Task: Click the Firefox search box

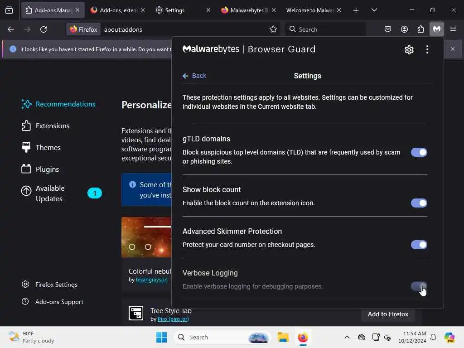Action: click(x=325, y=29)
